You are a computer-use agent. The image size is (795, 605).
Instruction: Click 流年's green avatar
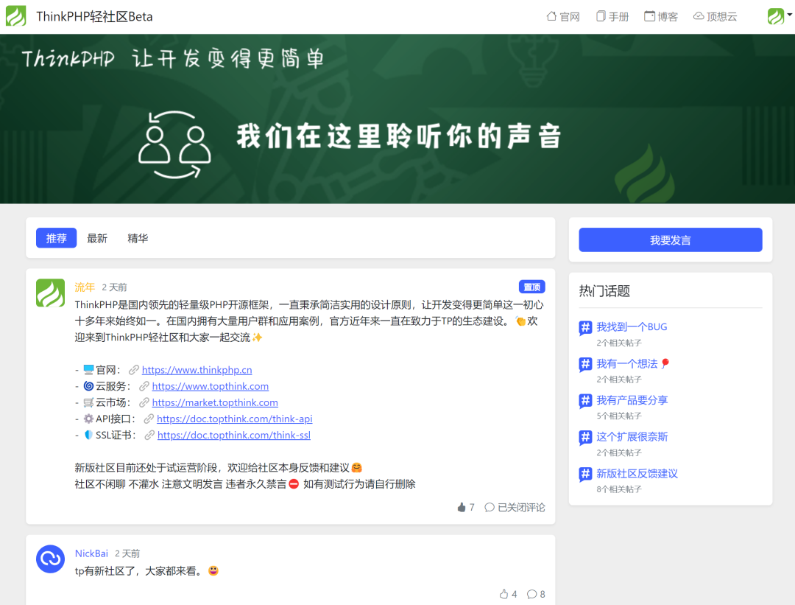50,293
